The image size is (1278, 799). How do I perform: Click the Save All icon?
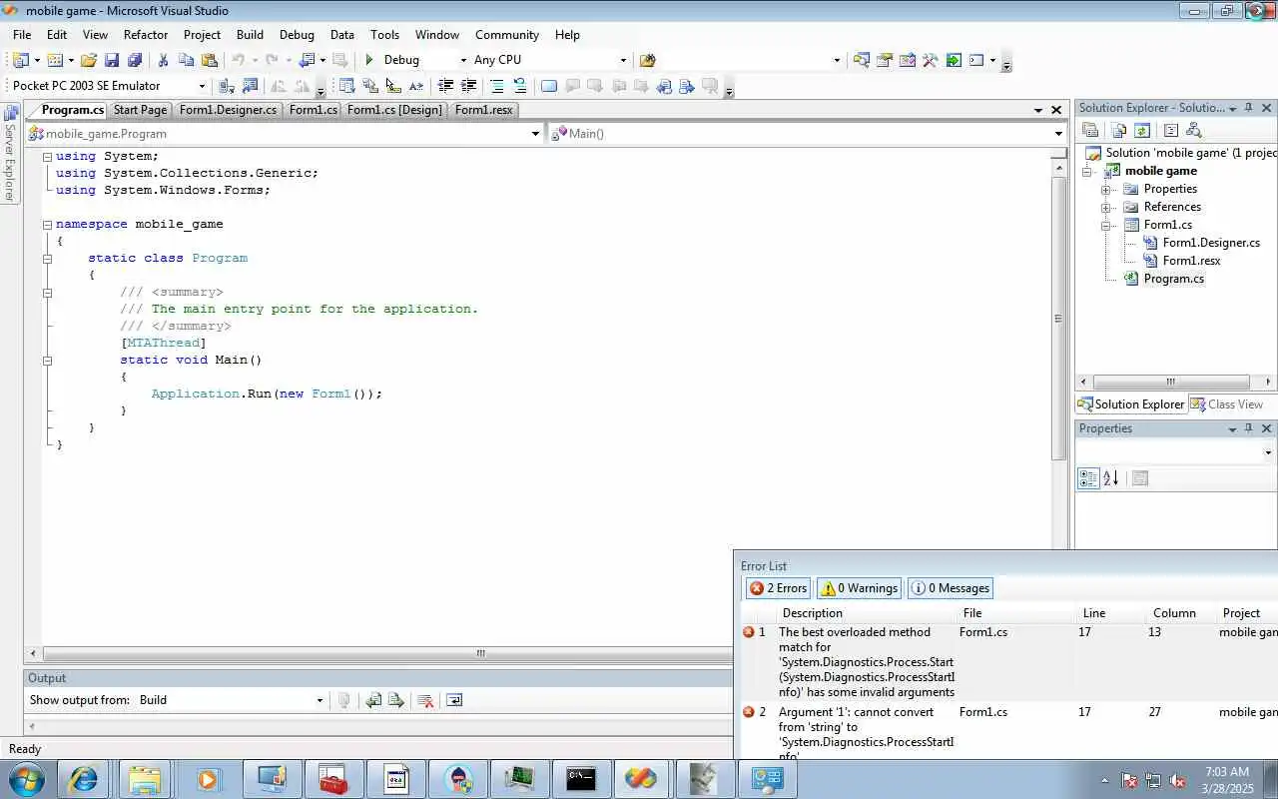click(135, 60)
